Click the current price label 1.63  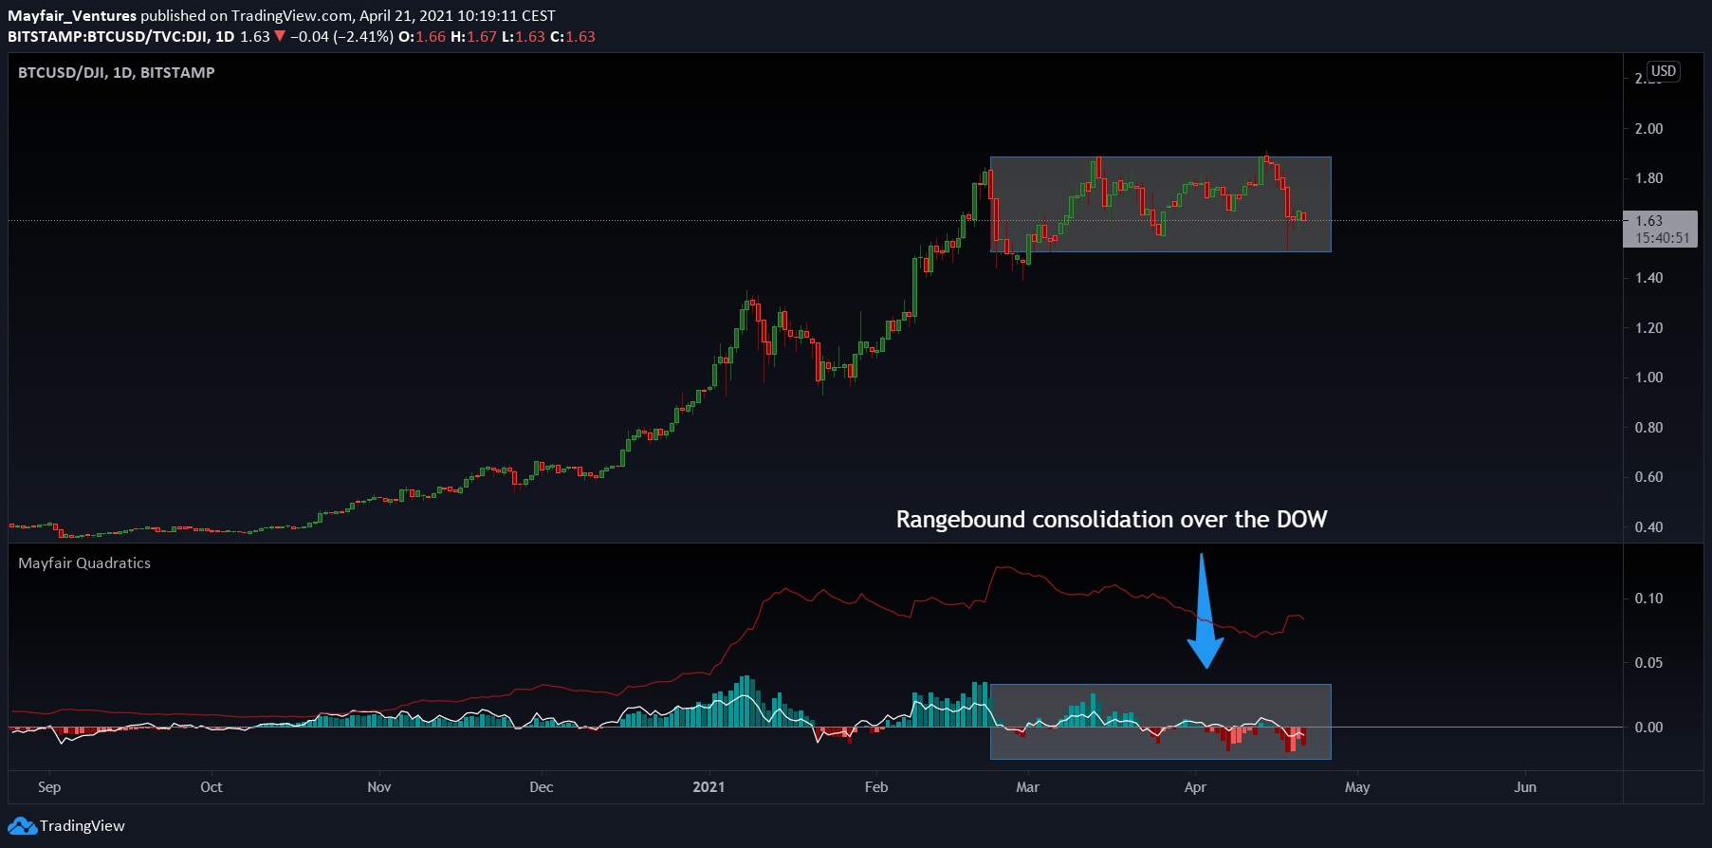click(1648, 220)
